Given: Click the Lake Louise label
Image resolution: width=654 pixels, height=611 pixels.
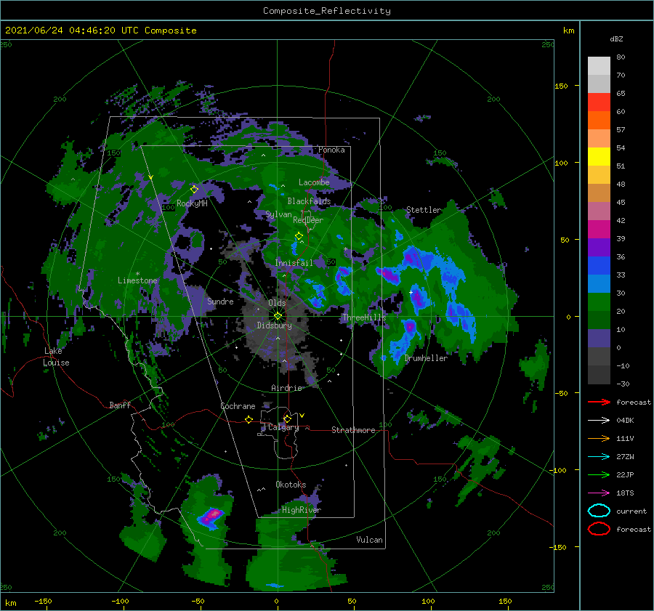Looking at the screenshot, I should [x=56, y=357].
